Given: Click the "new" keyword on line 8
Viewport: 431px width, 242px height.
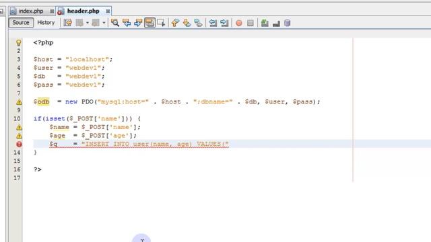Looking at the screenshot, I should pos(71,102).
